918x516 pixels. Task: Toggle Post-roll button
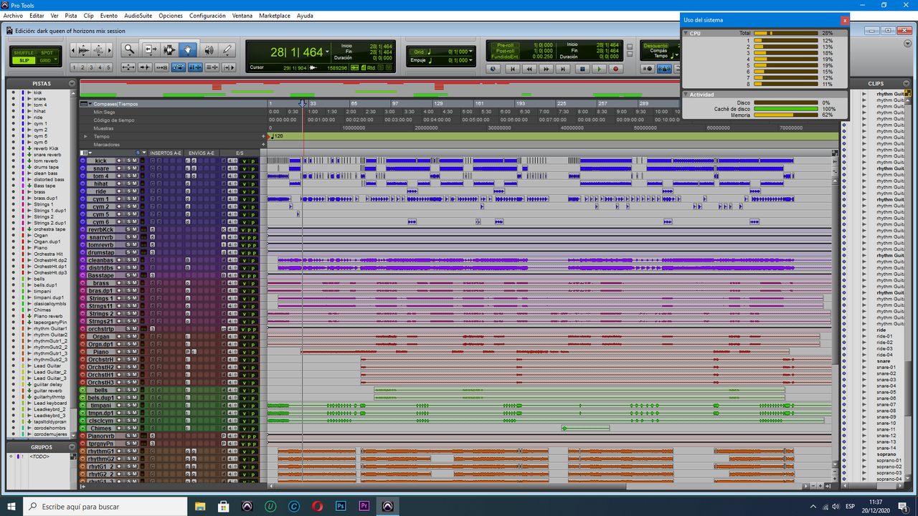point(506,51)
